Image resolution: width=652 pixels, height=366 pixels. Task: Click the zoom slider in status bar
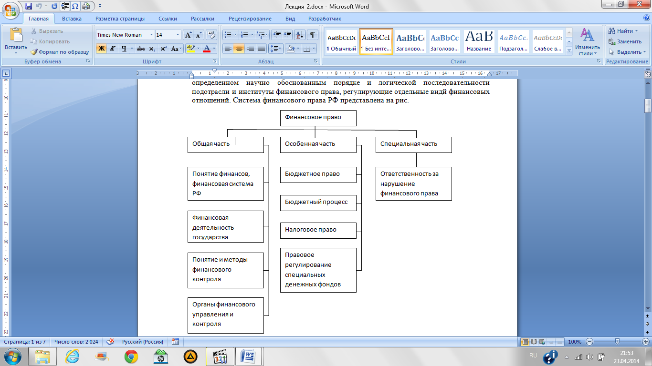point(617,342)
